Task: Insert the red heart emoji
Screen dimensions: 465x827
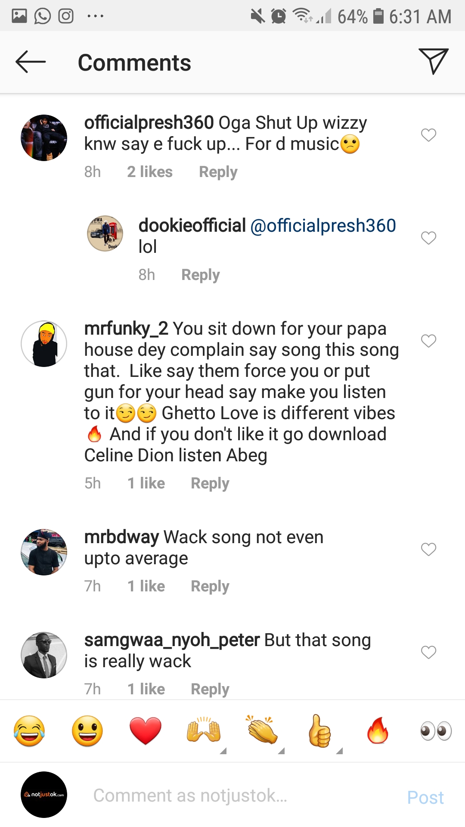Action: [146, 731]
